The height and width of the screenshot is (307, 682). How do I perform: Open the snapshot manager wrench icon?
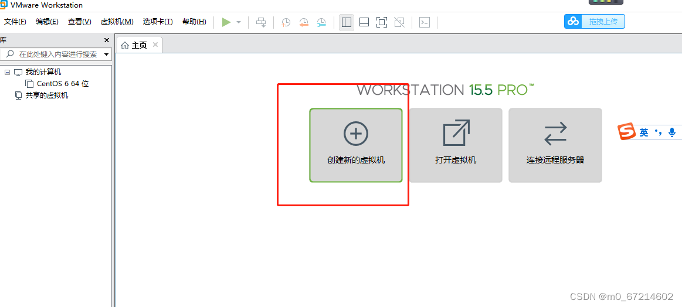[321, 22]
